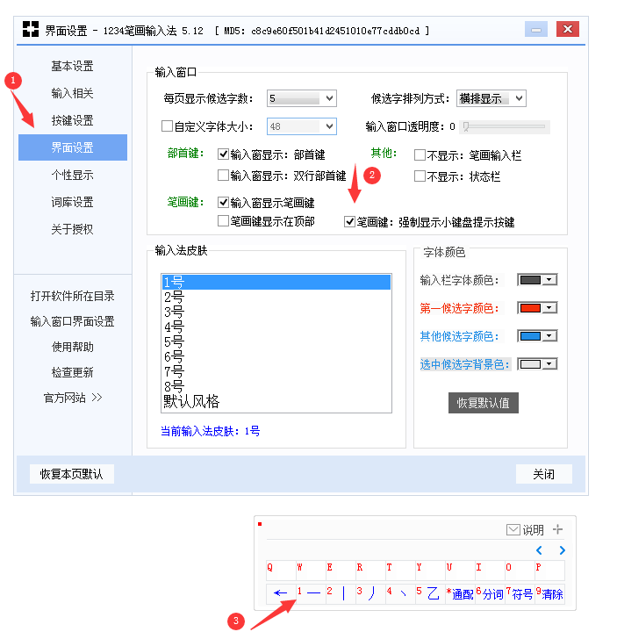This screenshot has width=617, height=639.
Task: Click stroke key 5 乙 turning stroke
Action: pyautogui.click(x=429, y=593)
